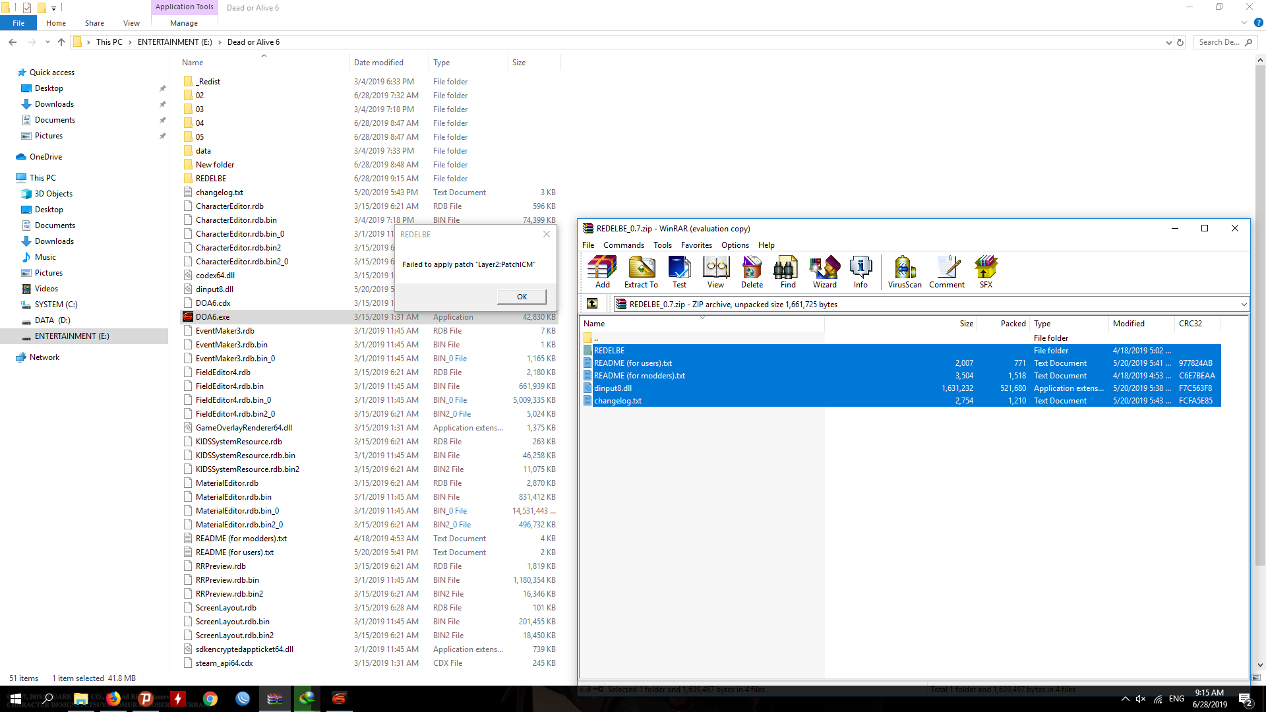Click the SFX icon in WinRAR toolbar
Image resolution: width=1266 pixels, height=712 pixels.
tap(986, 272)
